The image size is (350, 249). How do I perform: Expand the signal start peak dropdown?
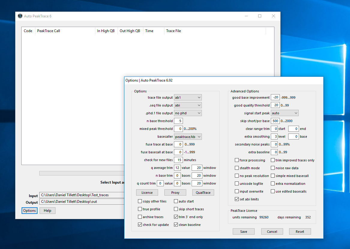pyautogui.click(x=285, y=113)
